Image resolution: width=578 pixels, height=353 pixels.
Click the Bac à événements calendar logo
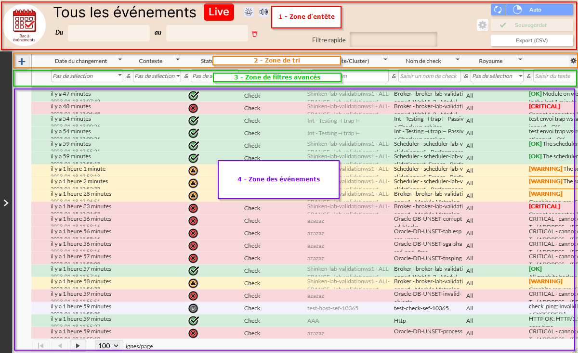point(24,25)
